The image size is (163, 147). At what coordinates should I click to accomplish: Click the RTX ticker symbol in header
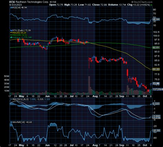(12, 2)
